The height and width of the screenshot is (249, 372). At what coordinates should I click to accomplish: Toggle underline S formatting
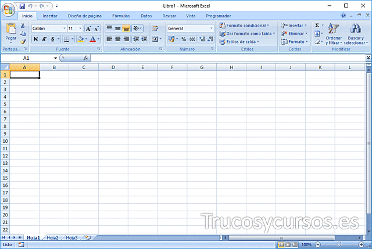tap(53, 39)
